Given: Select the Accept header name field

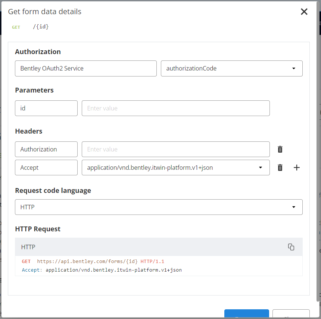Looking at the screenshot, I should (46, 168).
